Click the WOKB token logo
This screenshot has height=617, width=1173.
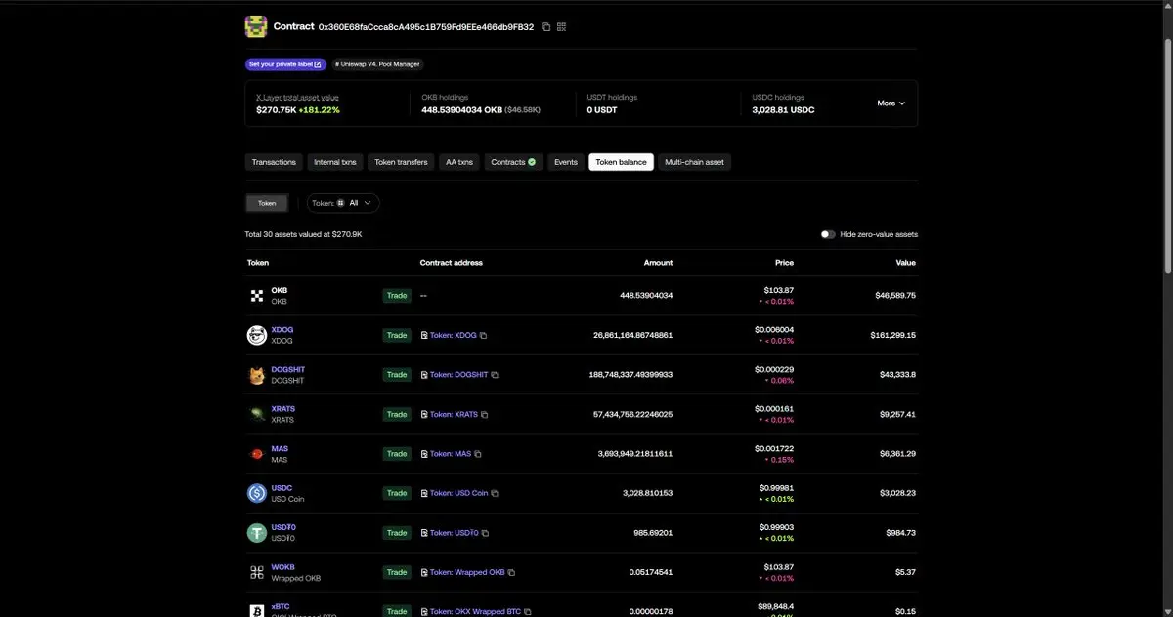click(x=257, y=572)
